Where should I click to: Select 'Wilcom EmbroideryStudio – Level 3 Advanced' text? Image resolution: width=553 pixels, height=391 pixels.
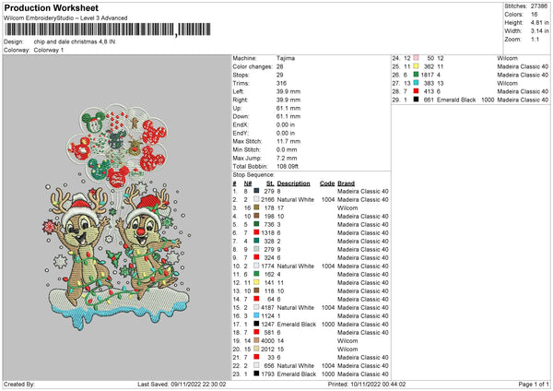point(65,18)
